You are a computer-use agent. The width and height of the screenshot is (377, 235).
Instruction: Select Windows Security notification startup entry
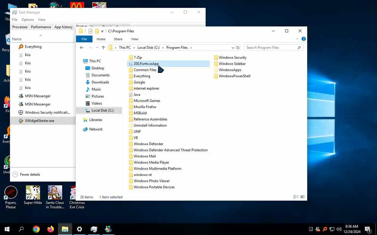tap(43, 113)
